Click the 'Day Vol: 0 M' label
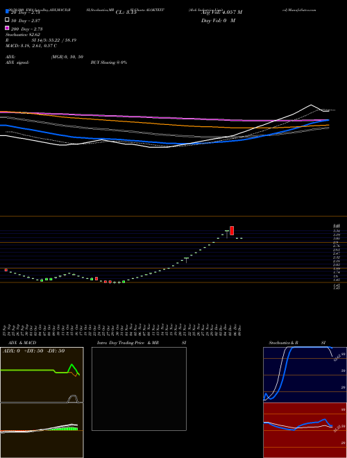This screenshot has width=347, height=458. pos(218,20)
